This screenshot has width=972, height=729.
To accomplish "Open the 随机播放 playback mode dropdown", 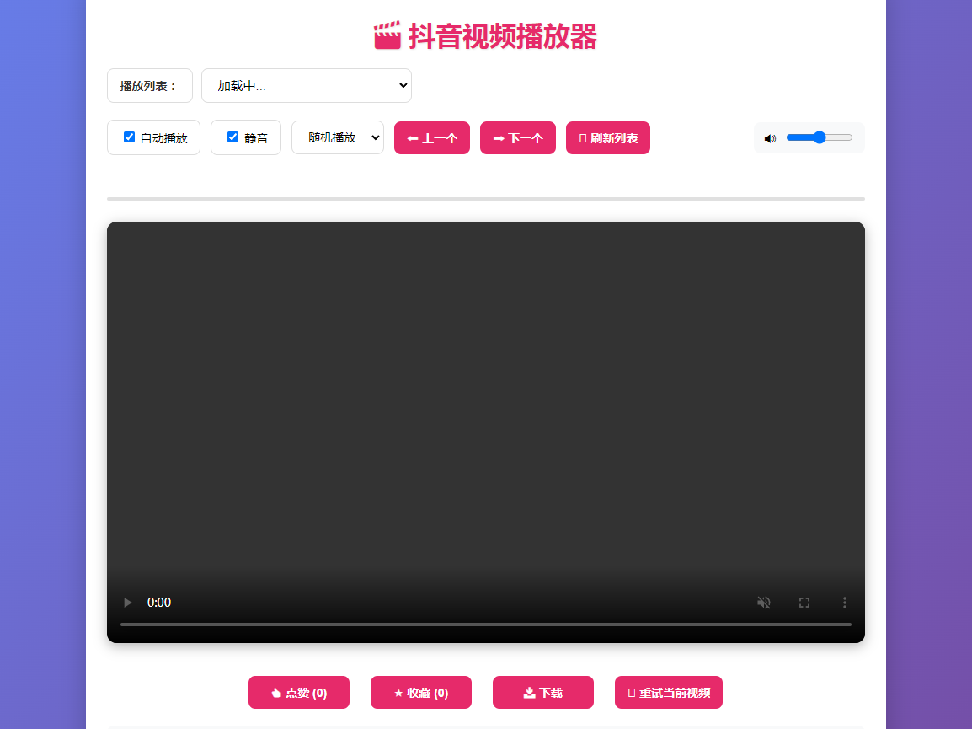I will pyautogui.click(x=337, y=137).
